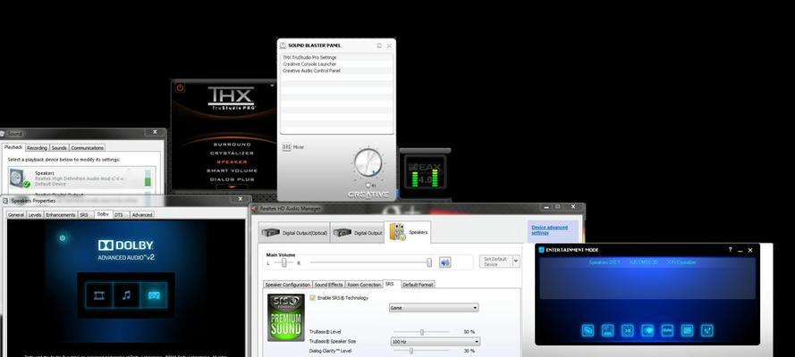This screenshot has height=357, width=795.
Task: Click third icon in Entertainment Mode toolbar
Action: 628,331
